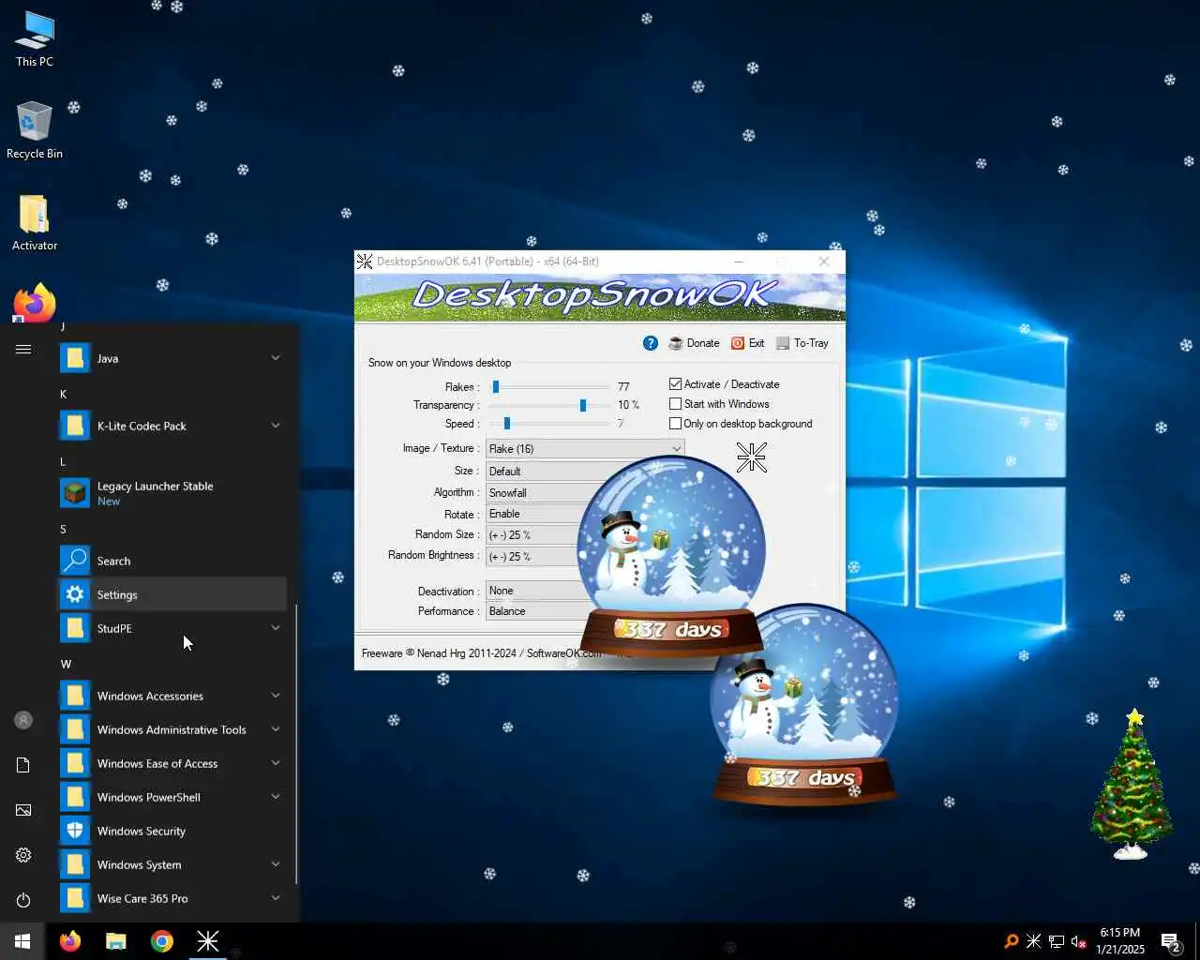The height and width of the screenshot is (960, 1200).
Task: Click the snowflake icon in system tray
Action: pos(1034,941)
